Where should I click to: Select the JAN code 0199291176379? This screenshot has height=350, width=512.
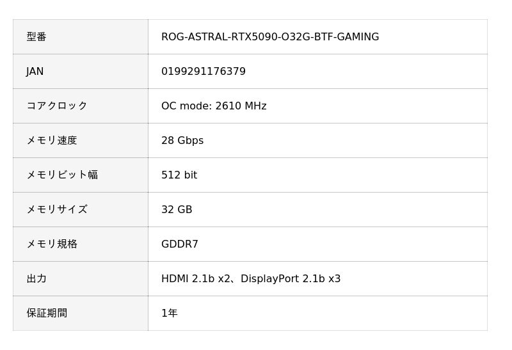click(203, 72)
